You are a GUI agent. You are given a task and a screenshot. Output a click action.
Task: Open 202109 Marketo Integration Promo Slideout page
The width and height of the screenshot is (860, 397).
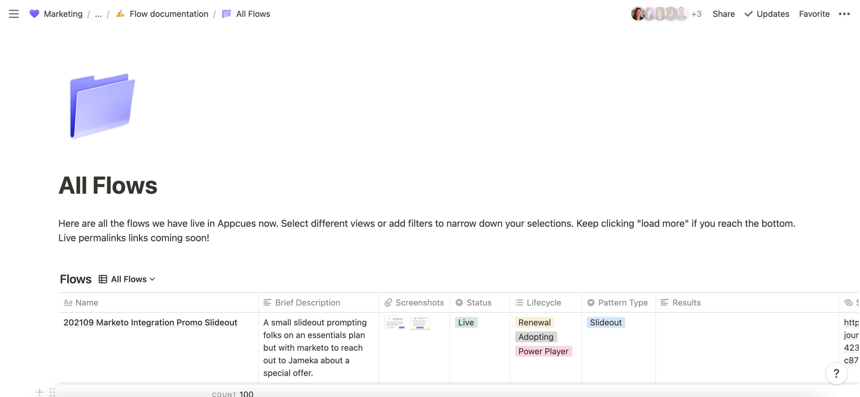click(150, 322)
